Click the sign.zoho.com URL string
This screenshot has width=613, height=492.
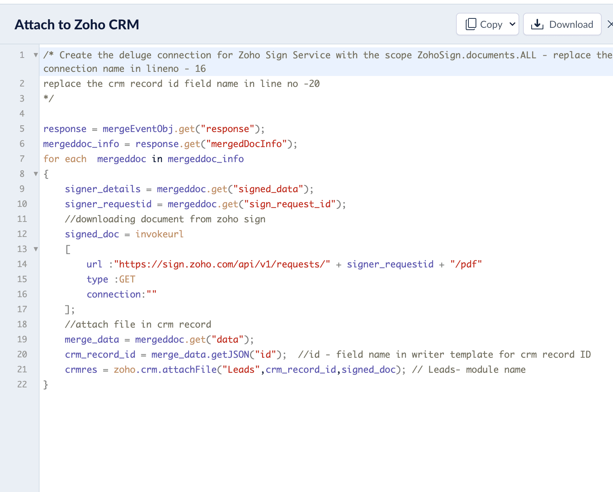222,264
